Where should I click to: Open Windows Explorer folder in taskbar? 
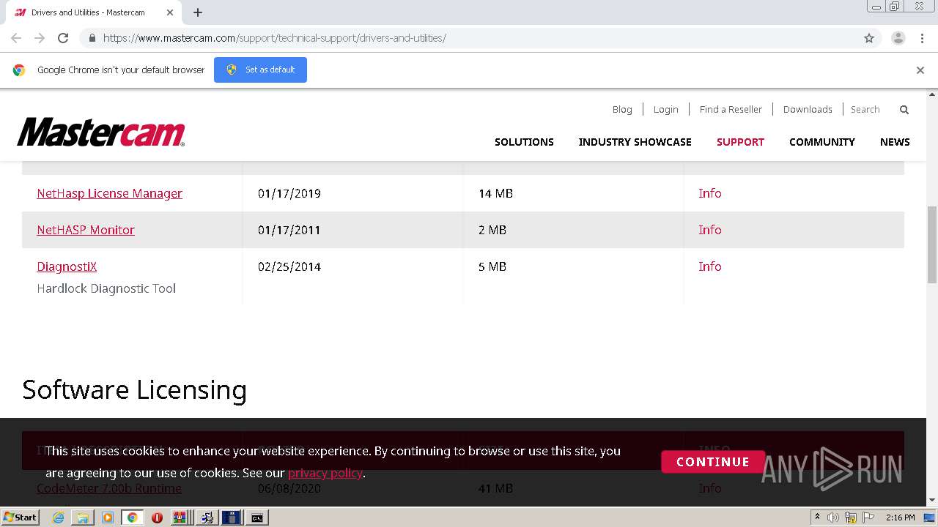[83, 517]
